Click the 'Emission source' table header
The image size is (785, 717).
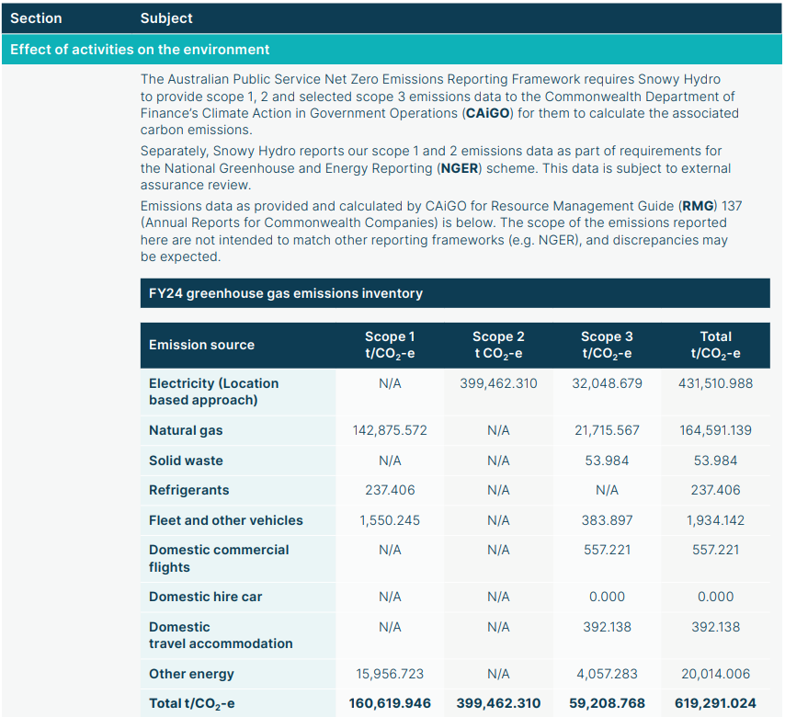[x=201, y=345]
